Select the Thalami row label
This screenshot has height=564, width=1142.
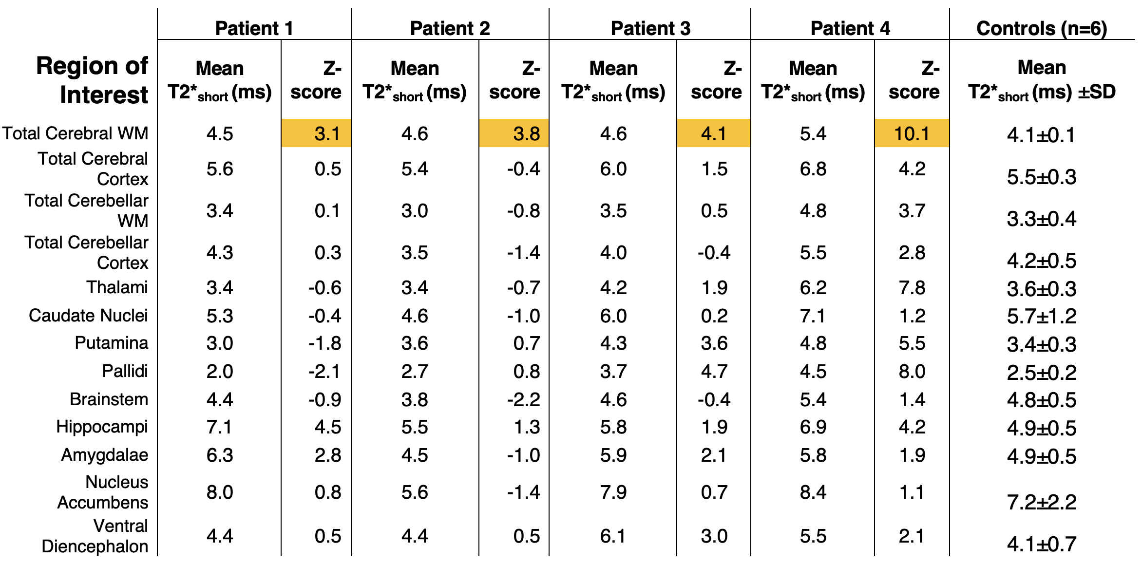tap(117, 287)
